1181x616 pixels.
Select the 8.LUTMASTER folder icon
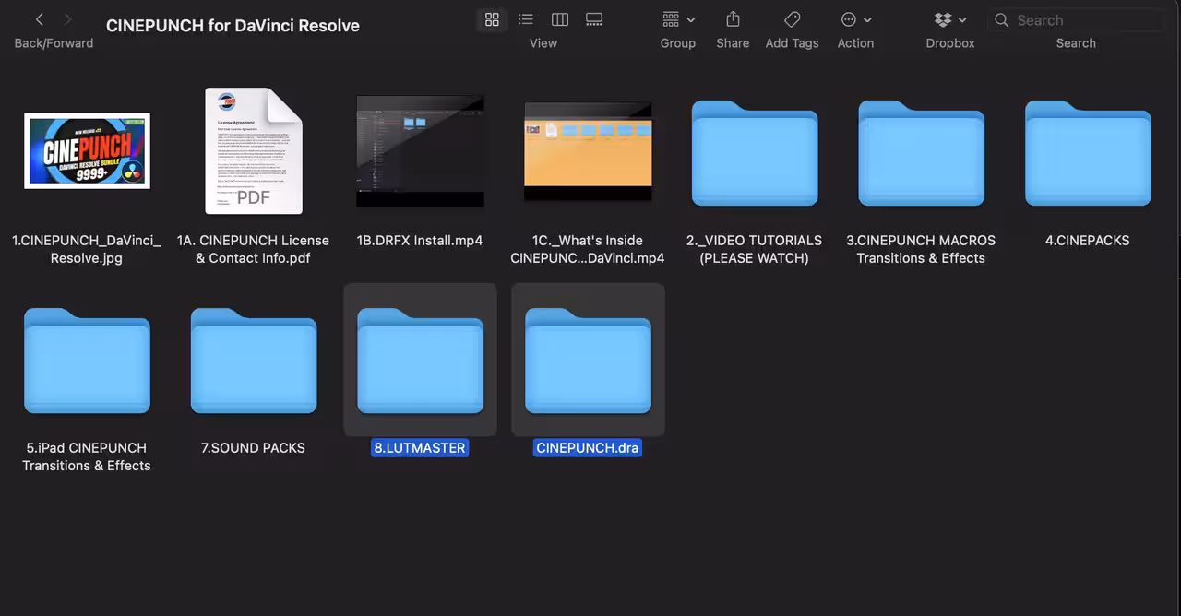tap(420, 361)
